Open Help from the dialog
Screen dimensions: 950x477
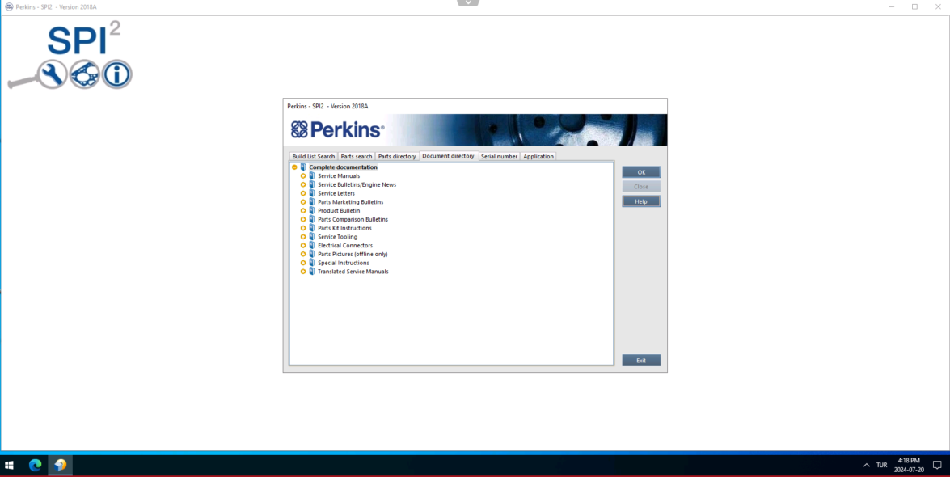[x=641, y=201]
